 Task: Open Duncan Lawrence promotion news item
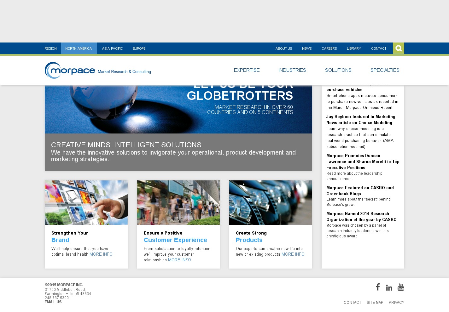click(363, 162)
